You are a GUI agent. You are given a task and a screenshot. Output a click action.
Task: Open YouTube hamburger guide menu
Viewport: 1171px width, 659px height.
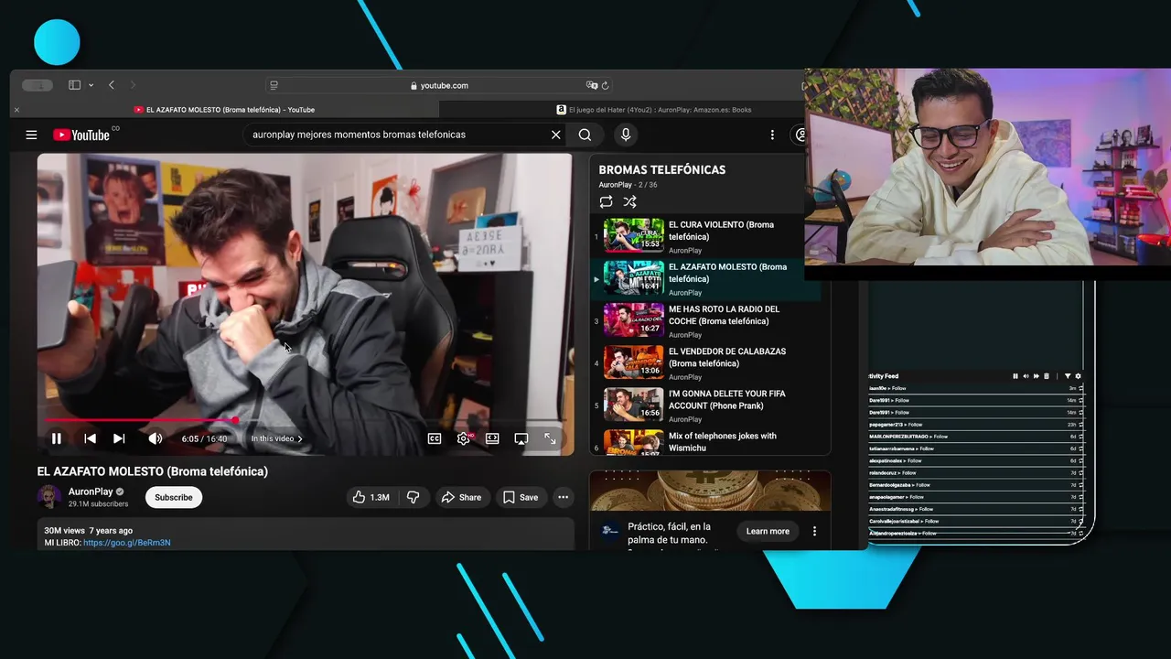[31, 135]
